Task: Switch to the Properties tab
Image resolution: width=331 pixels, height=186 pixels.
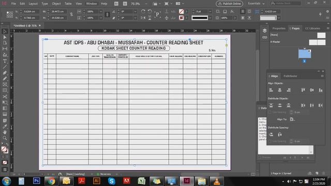Action: 279,28
